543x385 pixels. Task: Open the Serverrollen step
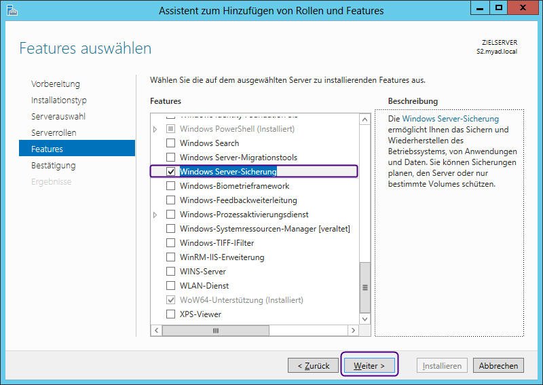54,132
